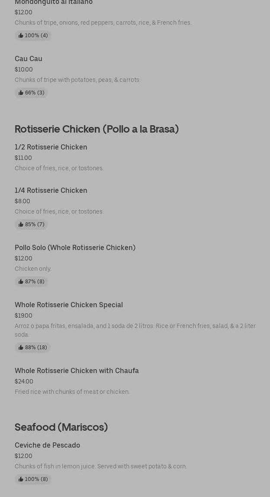Click the Rotisserie Chicken (Pollo a la Brasa) heading

96,129
